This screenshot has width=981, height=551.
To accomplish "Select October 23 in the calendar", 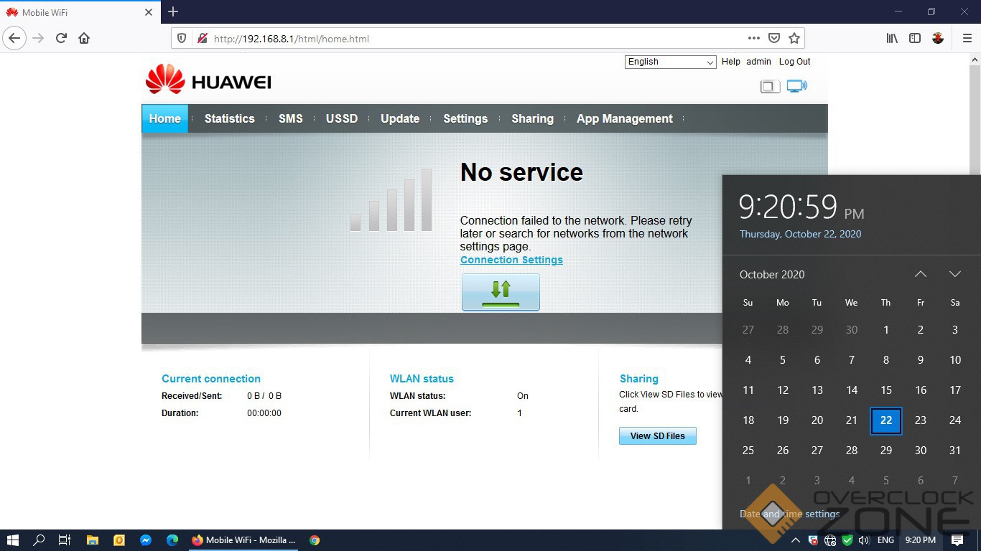I will 920,420.
